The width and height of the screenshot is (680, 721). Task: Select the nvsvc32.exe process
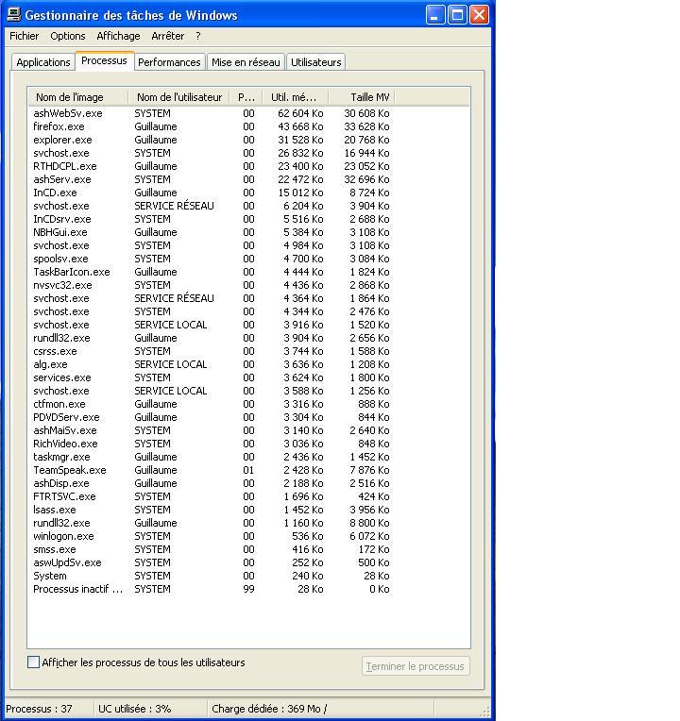pyautogui.click(x=212, y=285)
